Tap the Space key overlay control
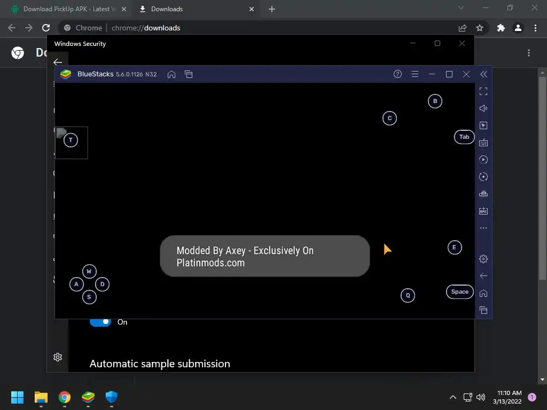Viewport: 547px width, 410px height. (460, 292)
